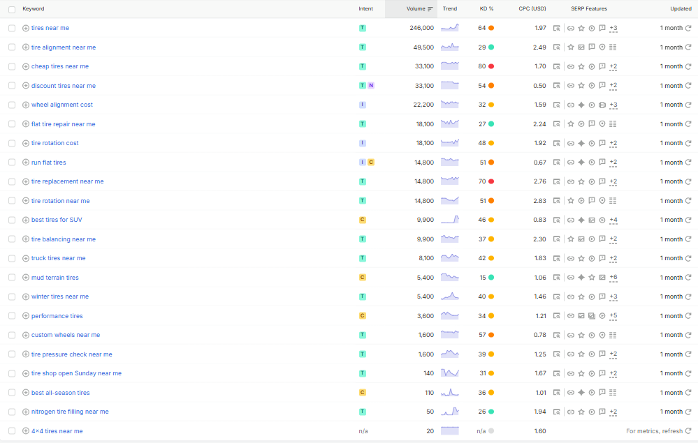Refresh metrics for 'tire replacement near me'
The width and height of the screenshot is (698, 443).
[x=688, y=181]
